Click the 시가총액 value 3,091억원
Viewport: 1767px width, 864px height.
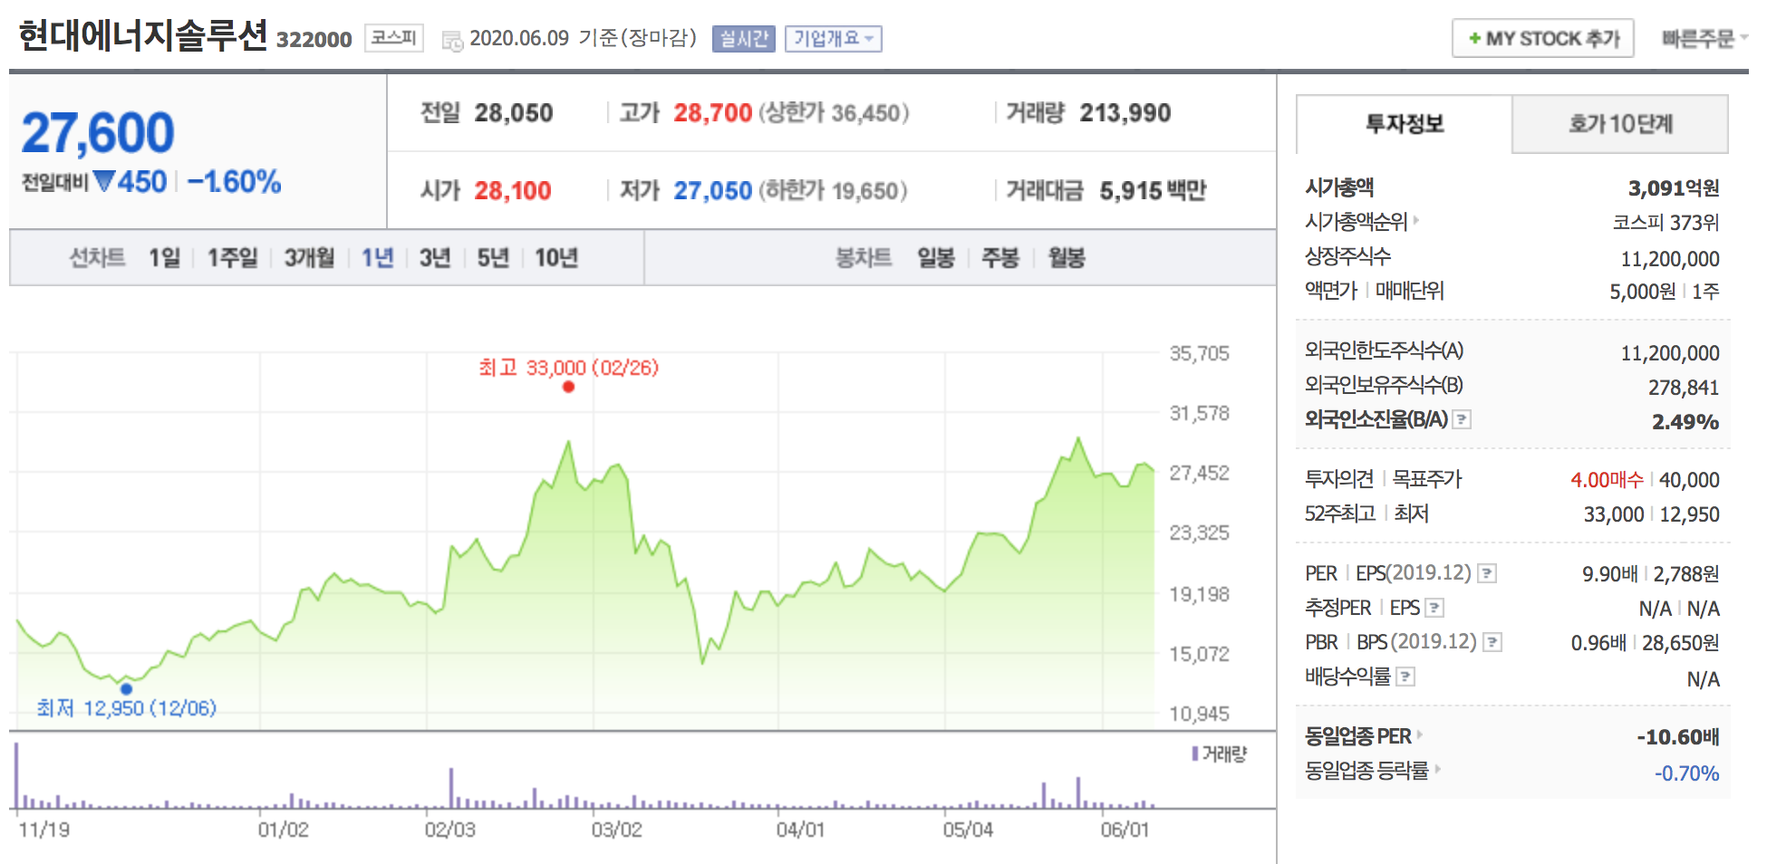pos(1674,187)
